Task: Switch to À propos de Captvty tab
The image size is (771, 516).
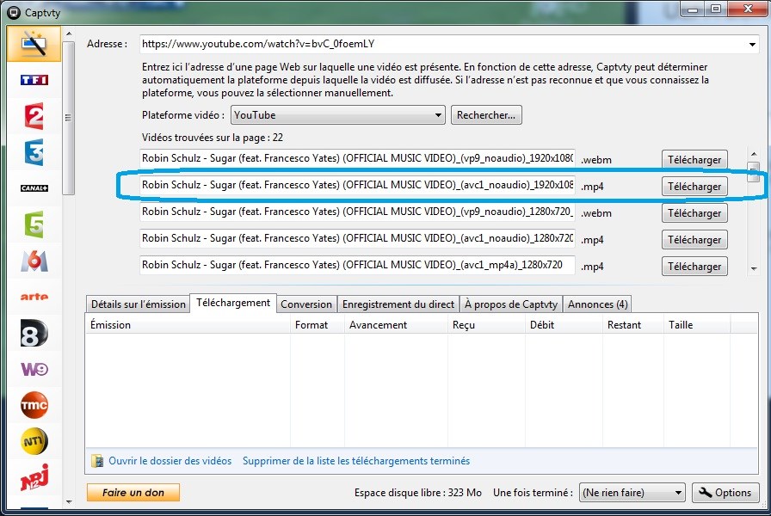Action: (x=511, y=304)
